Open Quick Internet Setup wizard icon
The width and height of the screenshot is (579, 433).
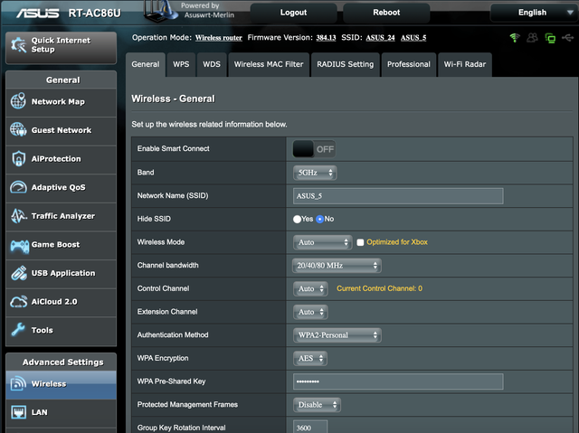coord(18,45)
